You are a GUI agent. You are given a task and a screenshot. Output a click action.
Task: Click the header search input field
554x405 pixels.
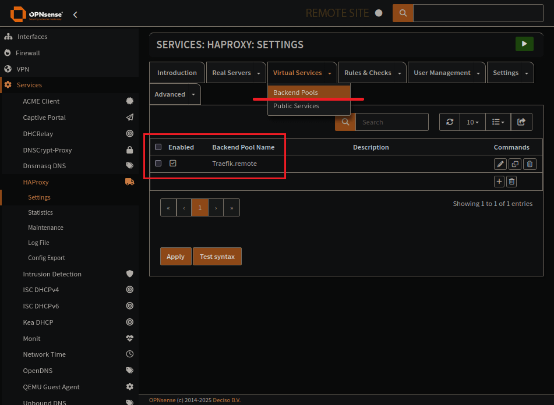478,13
